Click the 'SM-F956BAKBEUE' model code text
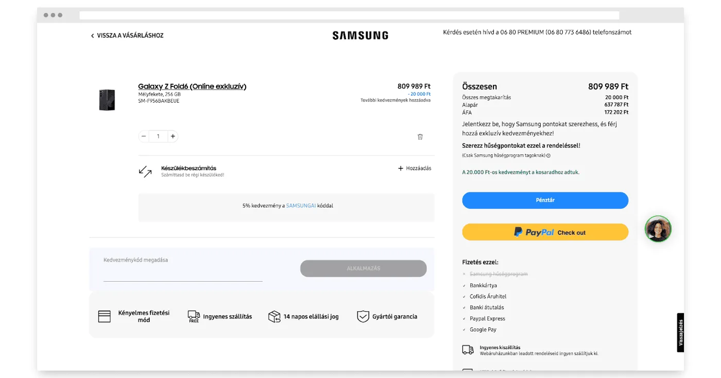721x378 pixels. (159, 101)
